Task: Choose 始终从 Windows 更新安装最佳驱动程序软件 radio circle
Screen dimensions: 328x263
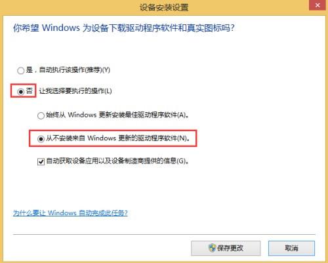Action: point(41,115)
